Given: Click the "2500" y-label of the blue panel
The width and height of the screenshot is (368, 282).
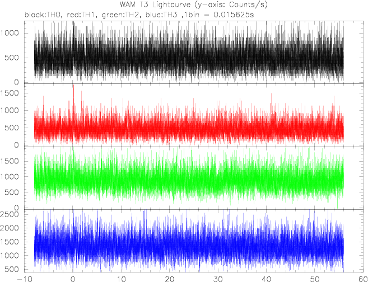Looking at the screenshot, I should coord(10,214).
